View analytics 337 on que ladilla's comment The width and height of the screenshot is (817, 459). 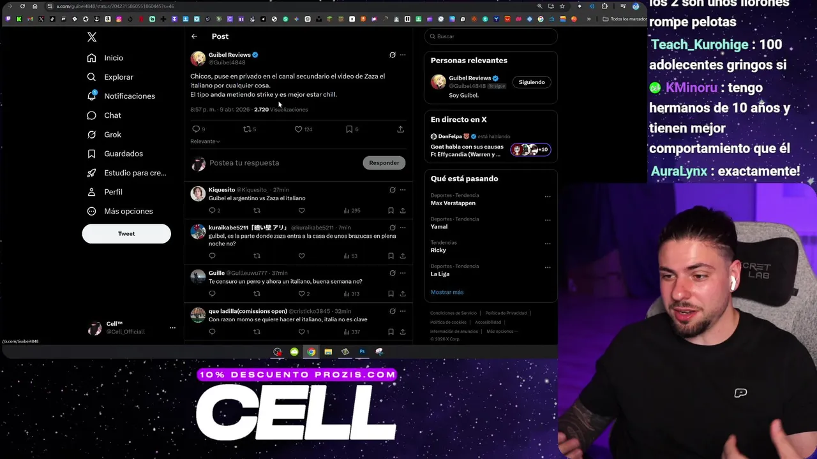352,332
